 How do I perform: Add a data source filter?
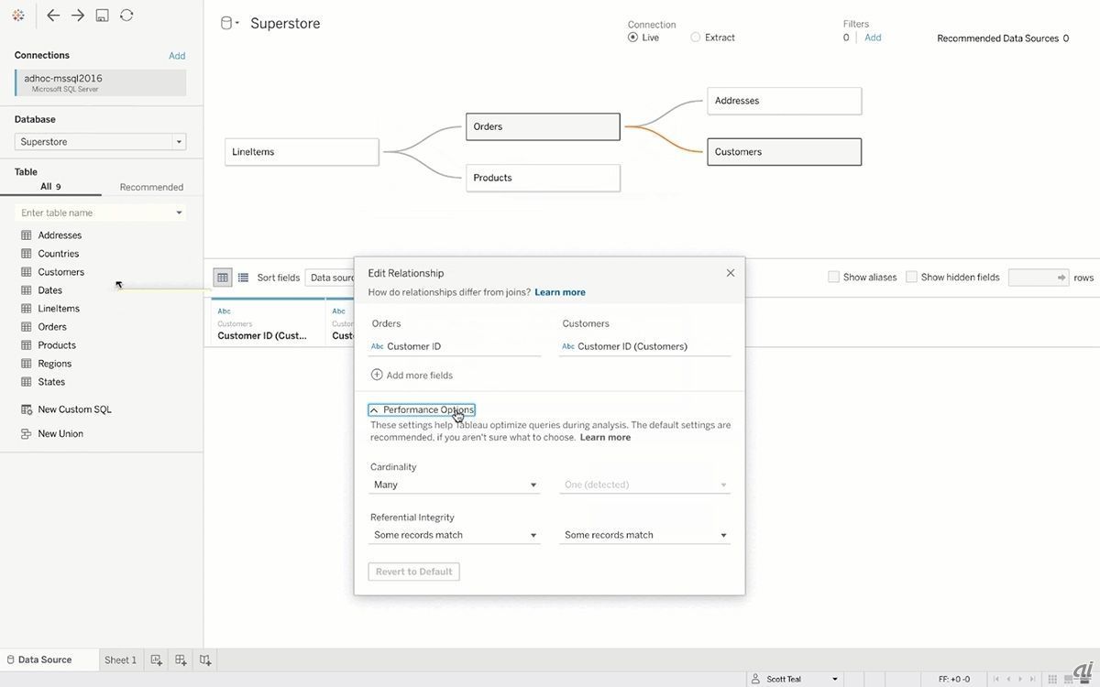(x=873, y=38)
